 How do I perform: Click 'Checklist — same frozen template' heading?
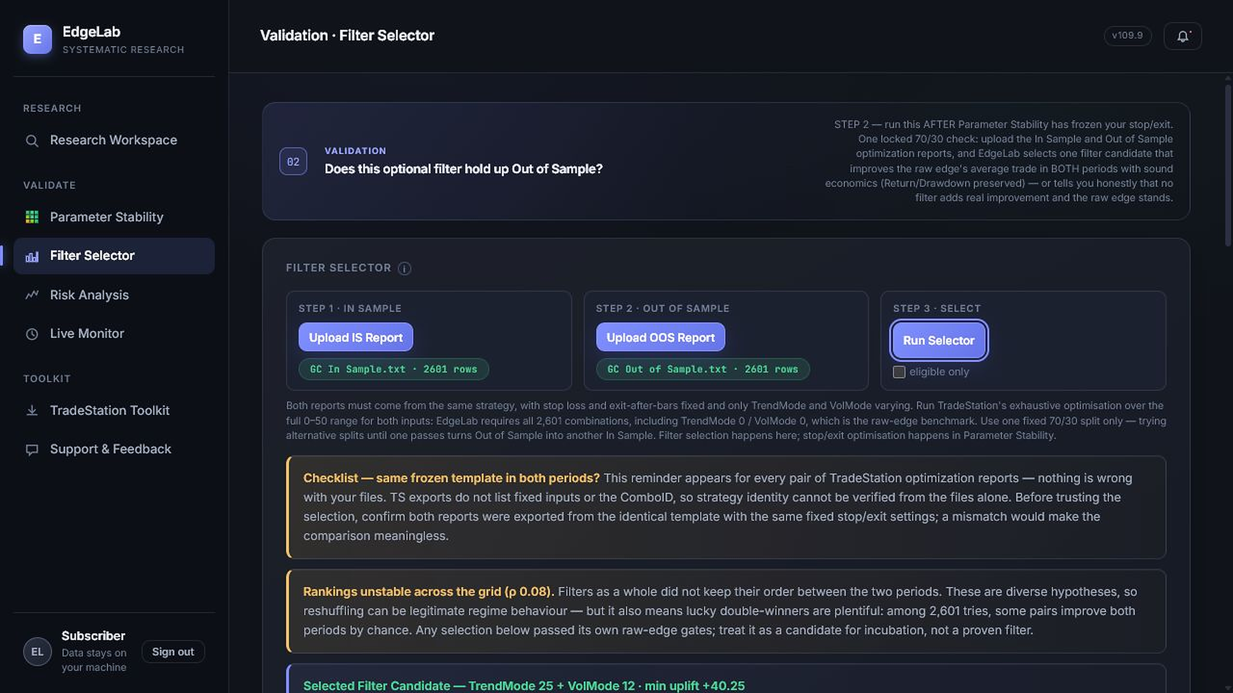point(451,478)
